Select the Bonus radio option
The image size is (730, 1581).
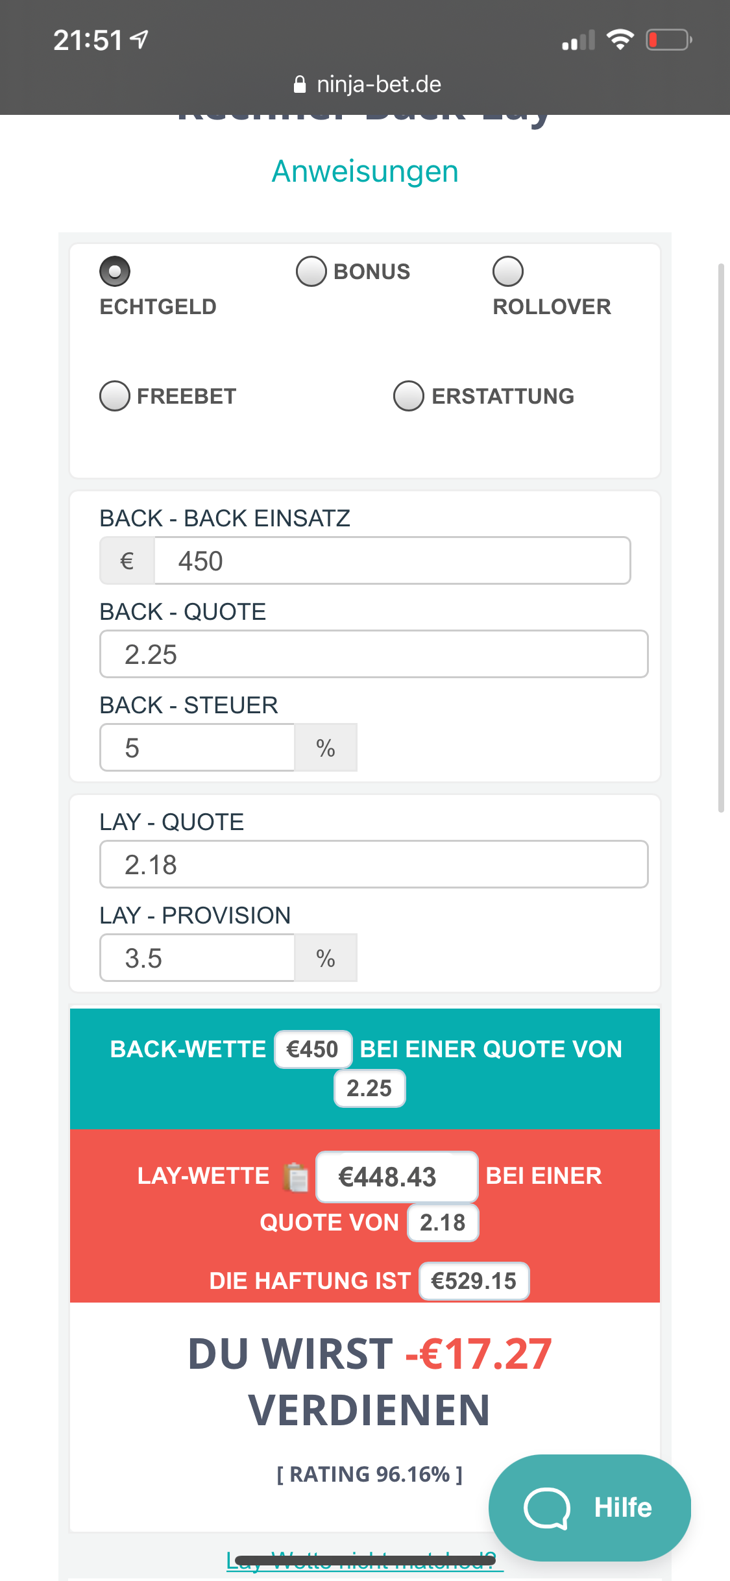(311, 271)
